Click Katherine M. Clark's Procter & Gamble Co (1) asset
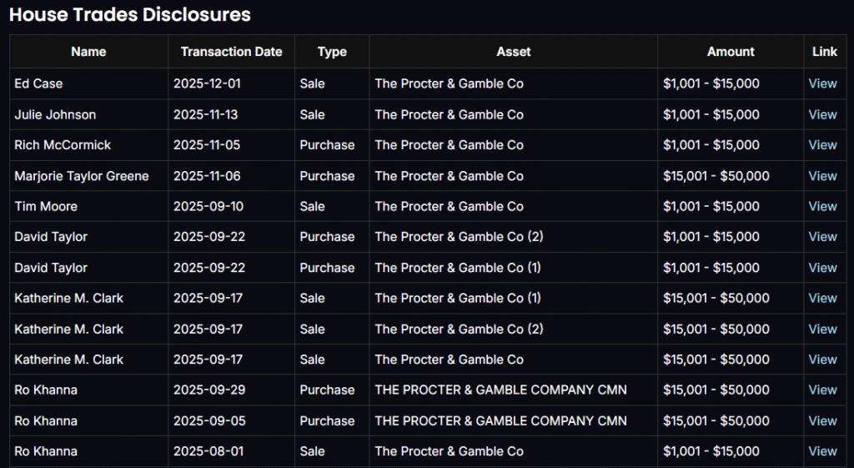Screen dimensions: 854x468 click(458, 298)
